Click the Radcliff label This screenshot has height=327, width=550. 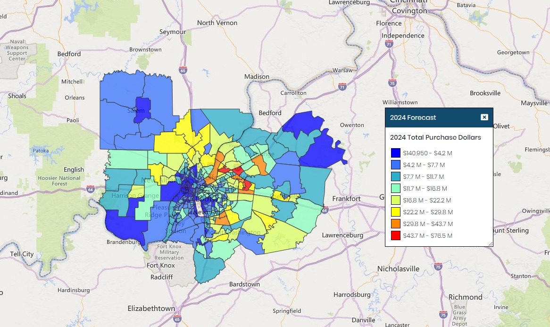161,277
